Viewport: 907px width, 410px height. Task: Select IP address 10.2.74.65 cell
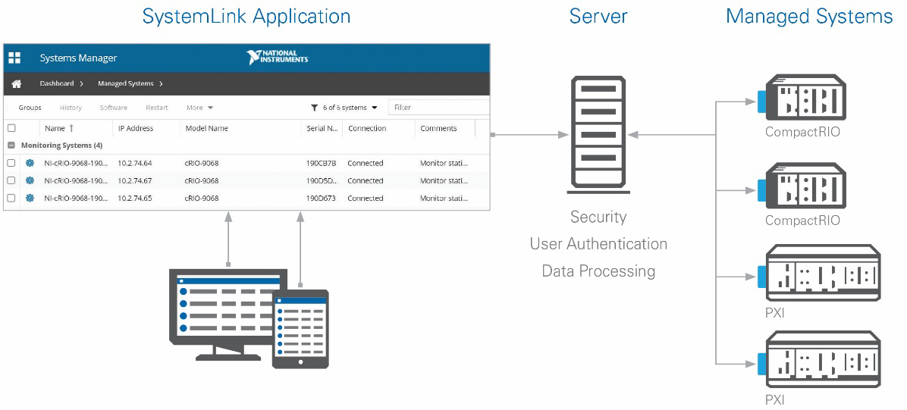point(135,198)
